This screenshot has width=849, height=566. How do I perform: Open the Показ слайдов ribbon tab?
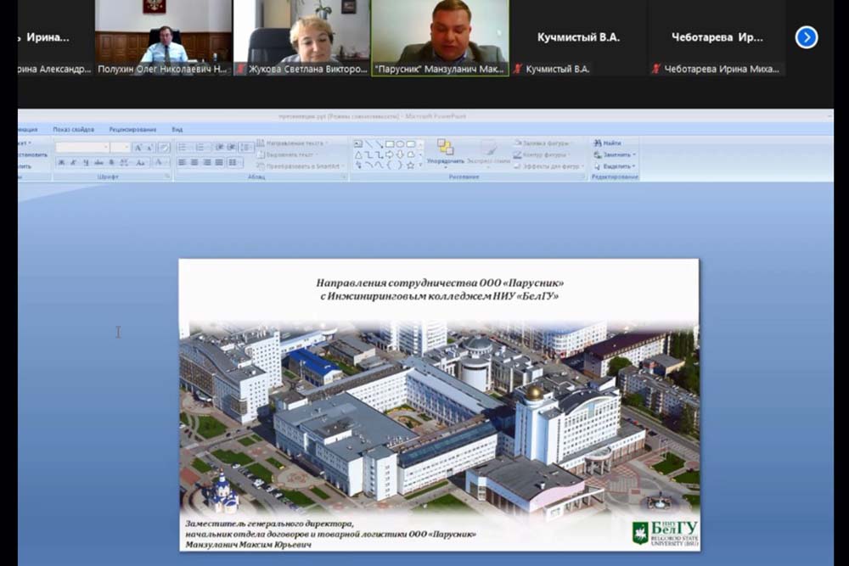73,130
